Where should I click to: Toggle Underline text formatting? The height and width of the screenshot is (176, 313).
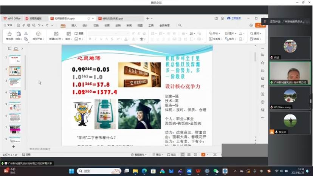(101, 39)
